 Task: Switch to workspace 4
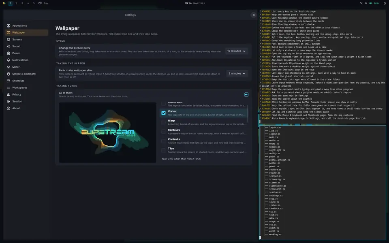pyautogui.click(x=28, y=3)
